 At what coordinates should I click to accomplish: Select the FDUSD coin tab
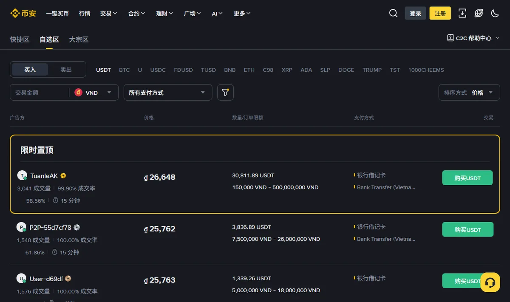pos(183,70)
